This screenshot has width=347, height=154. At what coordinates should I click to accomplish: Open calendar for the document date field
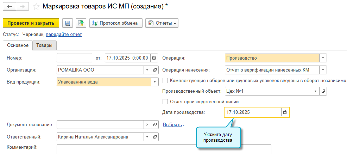154,58
